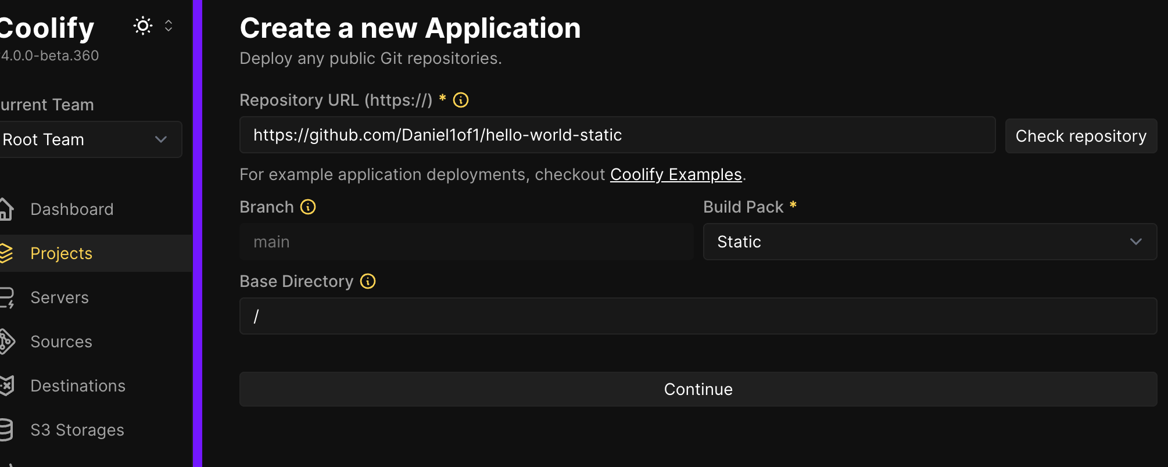Click the Sources git icon
The height and width of the screenshot is (467, 1168).
tap(6, 342)
